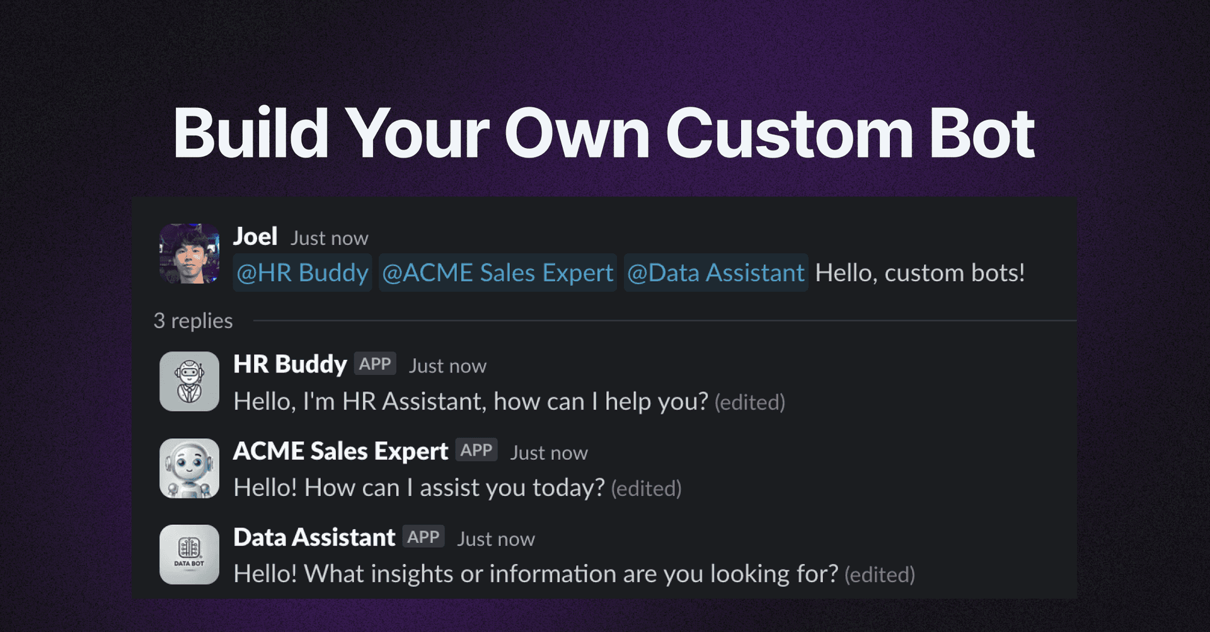Screen dimensions: 1210x632
Task: Click the (edited) tag on Data Assistant's message
Action: pyautogui.click(x=880, y=575)
